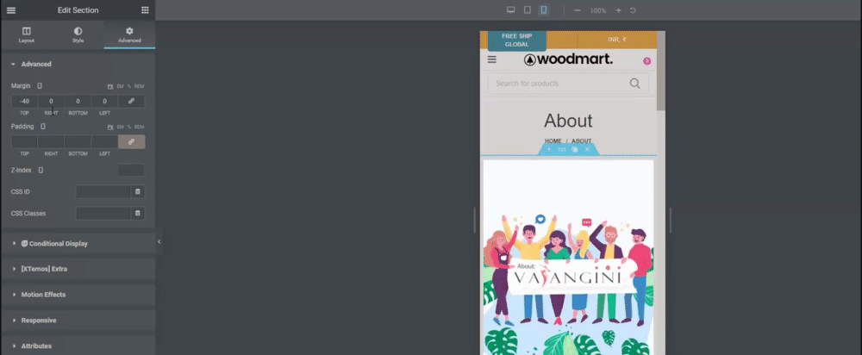This screenshot has height=355, width=862.
Task: Click the Padding right input field
Action: coord(51,142)
